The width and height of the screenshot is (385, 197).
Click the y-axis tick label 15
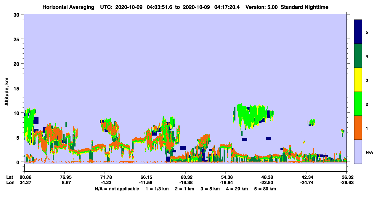pyautogui.click(x=17, y=88)
